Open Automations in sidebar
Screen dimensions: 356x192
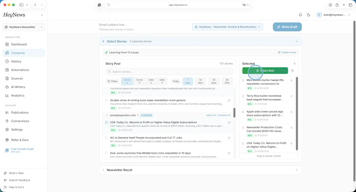[x=24, y=70]
